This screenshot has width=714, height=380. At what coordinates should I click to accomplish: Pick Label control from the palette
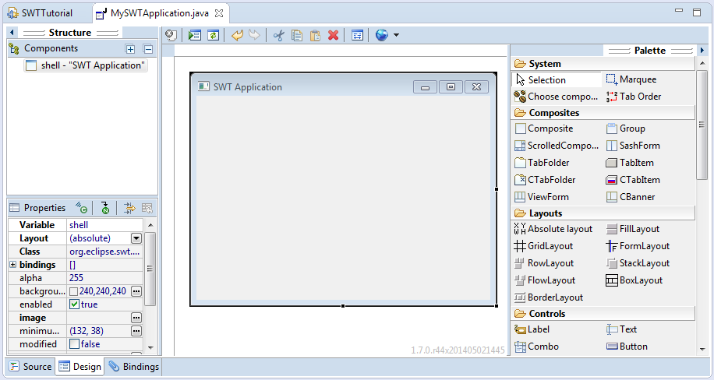pos(532,329)
